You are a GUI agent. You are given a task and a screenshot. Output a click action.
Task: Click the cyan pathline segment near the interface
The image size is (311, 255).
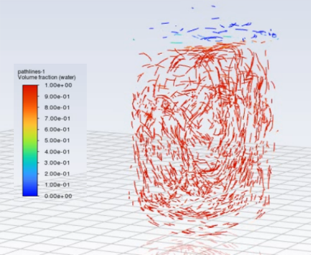(x=177, y=43)
